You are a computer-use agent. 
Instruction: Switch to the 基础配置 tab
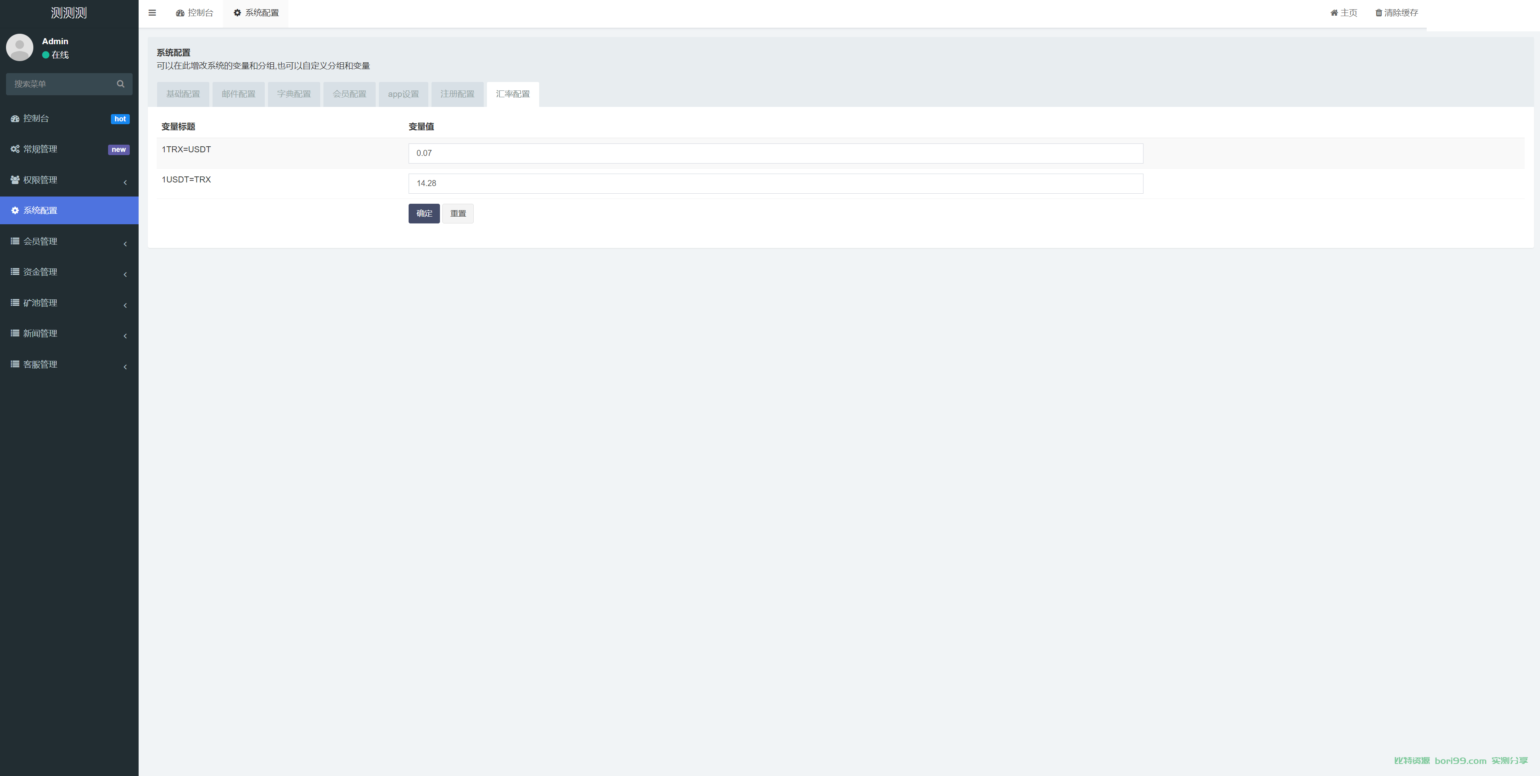[183, 94]
